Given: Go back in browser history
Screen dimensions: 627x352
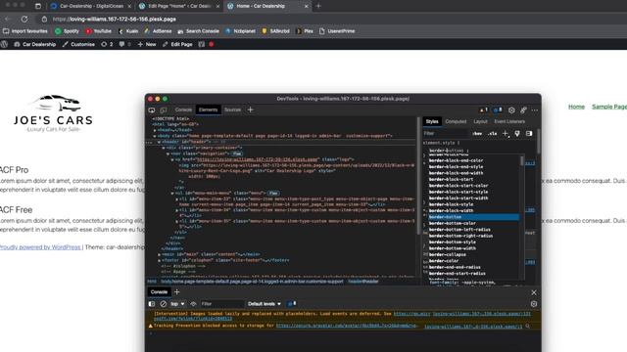Looking at the screenshot, I should tap(8, 19).
